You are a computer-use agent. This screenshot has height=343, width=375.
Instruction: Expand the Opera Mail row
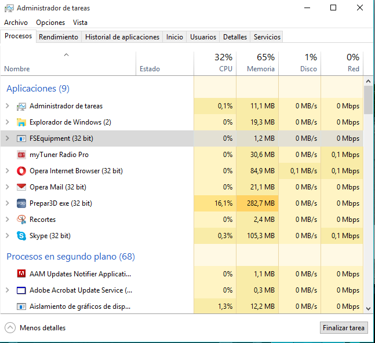tap(8, 187)
